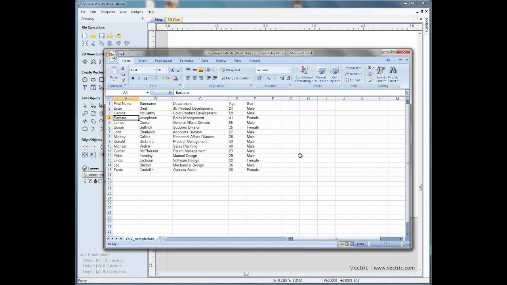Open the font size dropdown
This screenshot has width=507, height=285.
(166, 70)
